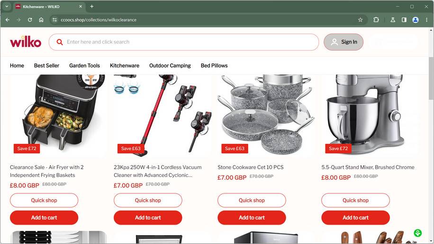Screen dimensions: 434x244
Task: Open the Chrome profile avatar
Action: click(415, 20)
